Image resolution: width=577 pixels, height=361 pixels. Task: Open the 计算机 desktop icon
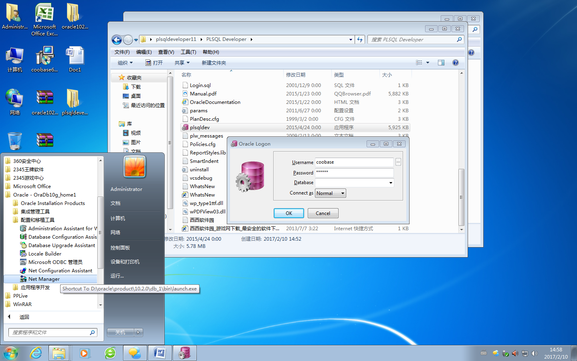(15, 59)
